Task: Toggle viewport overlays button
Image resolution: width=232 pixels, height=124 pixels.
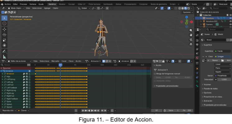Action: (169, 8)
